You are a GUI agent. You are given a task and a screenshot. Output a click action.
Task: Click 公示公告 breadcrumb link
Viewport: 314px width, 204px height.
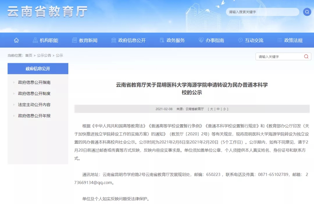tap(44, 55)
